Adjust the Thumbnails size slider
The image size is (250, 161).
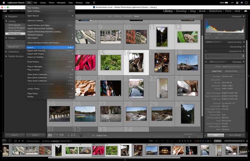[189, 137]
